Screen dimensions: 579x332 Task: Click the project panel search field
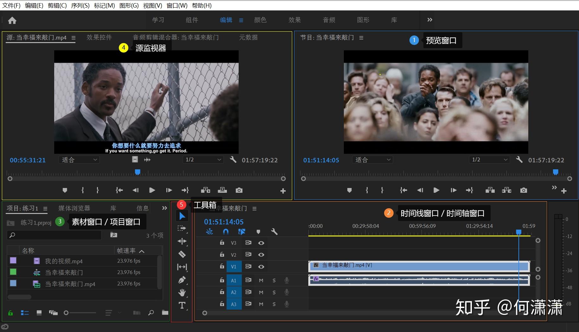coord(54,235)
